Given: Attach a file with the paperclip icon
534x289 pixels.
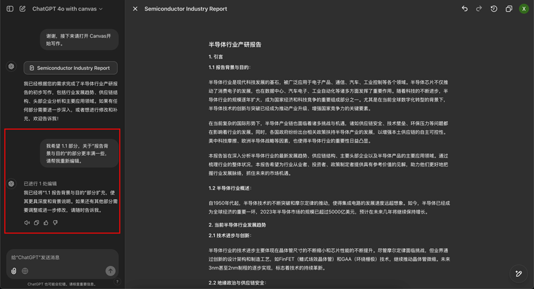Looking at the screenshot, I should point(13,271).
